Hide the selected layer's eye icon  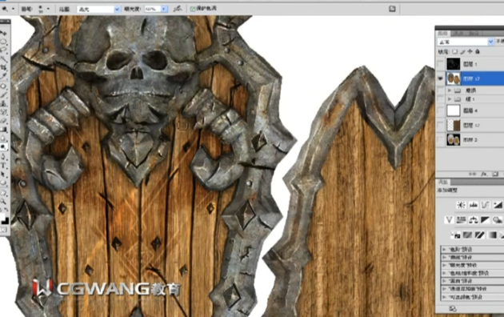pos(440,78)
